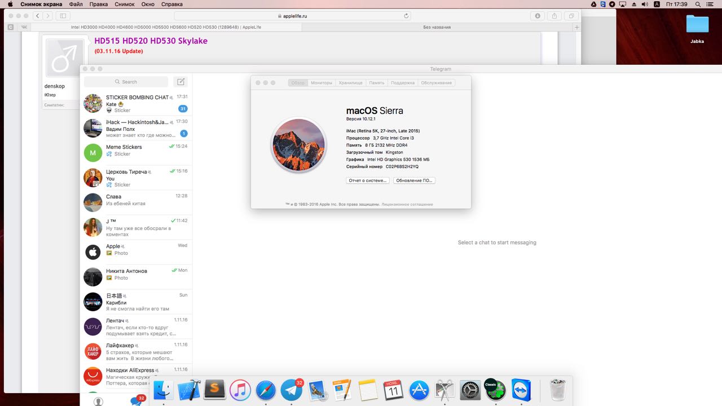The width and height of the screenshot is (722, 406).
Task: Add a new tab in Safari
Action: coord(576,27)
